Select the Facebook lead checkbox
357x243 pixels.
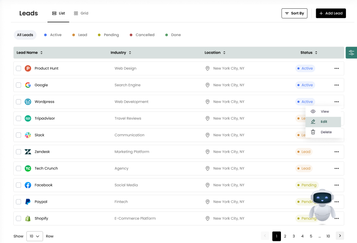click(18, 185)
